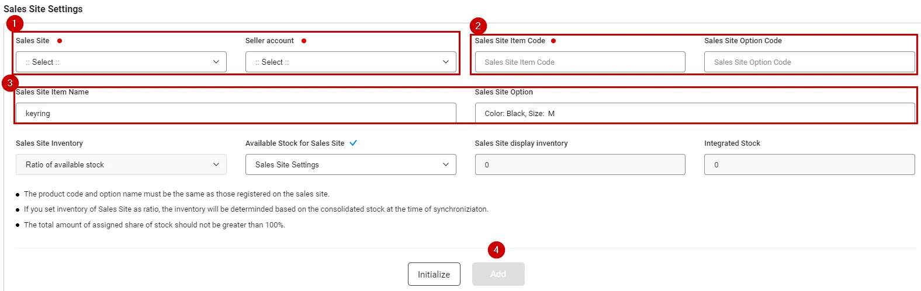
Task: Click the Sales Site display inventory field
Action: pos(580,164)
